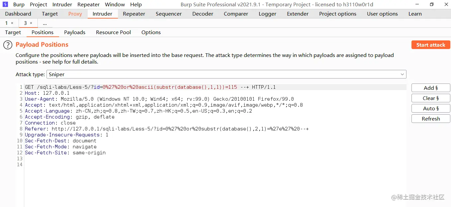
Task: Open the Project menu
Action: click(39, 5)
